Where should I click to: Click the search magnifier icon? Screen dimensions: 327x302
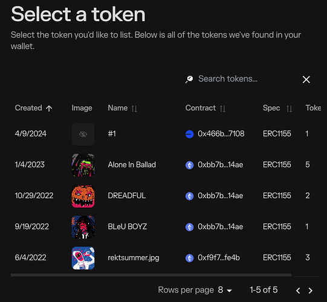[x=189, y=79]
